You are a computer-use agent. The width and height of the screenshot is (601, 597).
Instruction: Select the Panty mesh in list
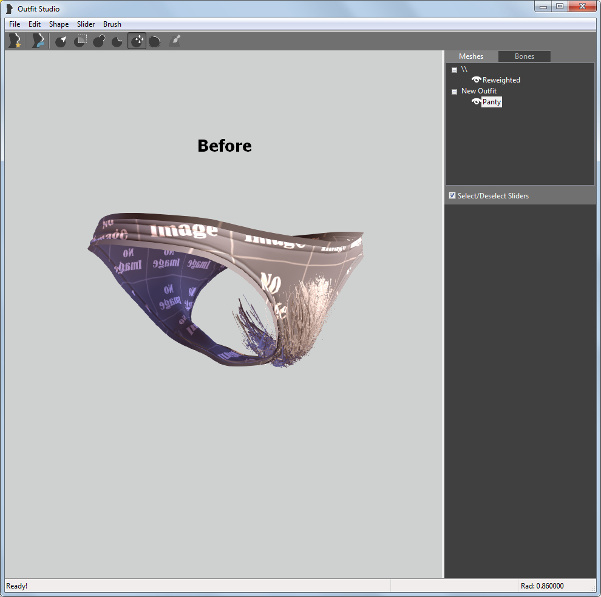tap(492, 102)
